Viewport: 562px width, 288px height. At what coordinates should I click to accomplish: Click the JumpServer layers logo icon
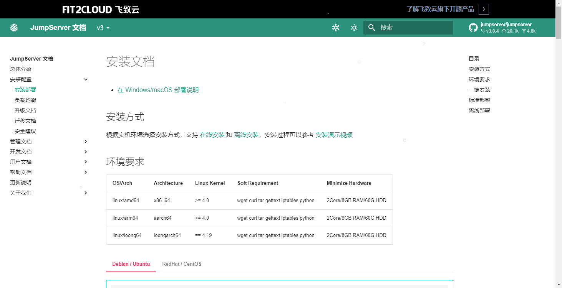pyautogui.click(x=14, y=28)
